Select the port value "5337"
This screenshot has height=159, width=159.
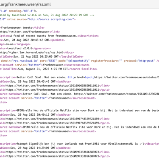52,61
